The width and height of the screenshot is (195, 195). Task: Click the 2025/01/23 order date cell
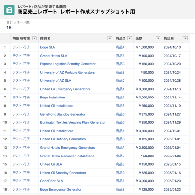pyautogui.click(x=172, y=190)
